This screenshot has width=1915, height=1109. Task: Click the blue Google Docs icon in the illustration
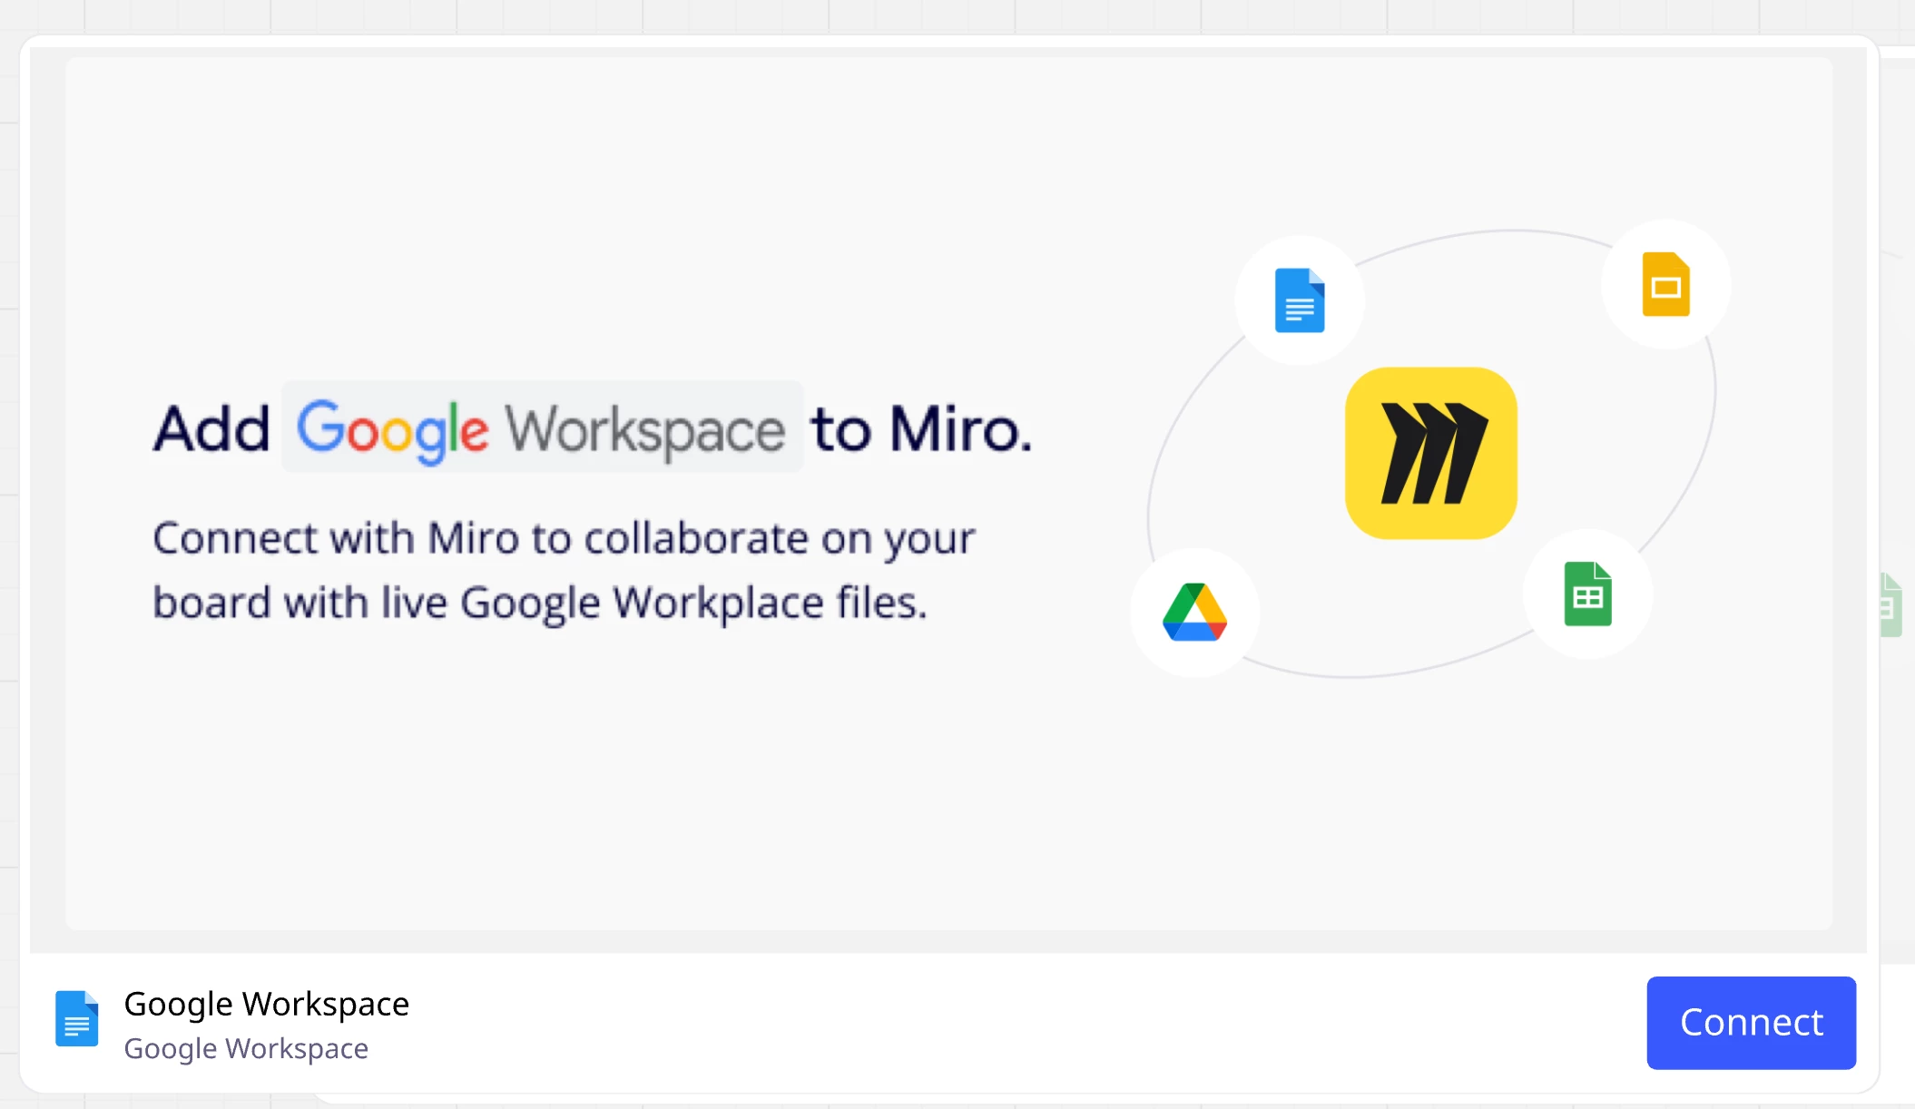1299,300
